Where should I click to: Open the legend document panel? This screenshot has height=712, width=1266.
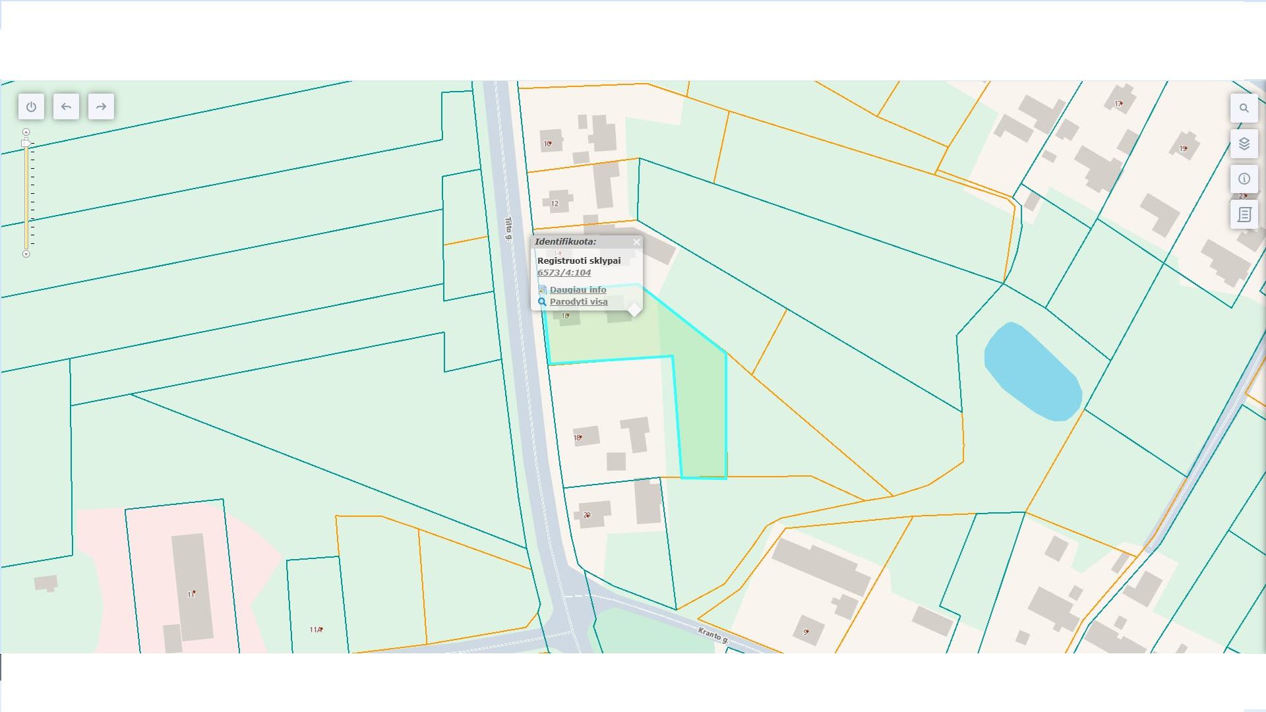(x=1244, y=214)
